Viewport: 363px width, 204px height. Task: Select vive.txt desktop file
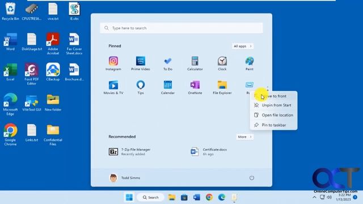[x=53, y=11]
